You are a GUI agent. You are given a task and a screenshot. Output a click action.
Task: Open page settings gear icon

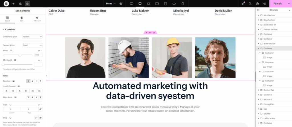coord(121,3)
